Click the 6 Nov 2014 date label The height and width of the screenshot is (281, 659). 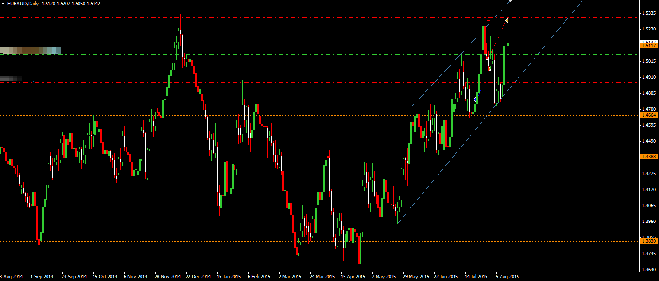pos(136,277)
